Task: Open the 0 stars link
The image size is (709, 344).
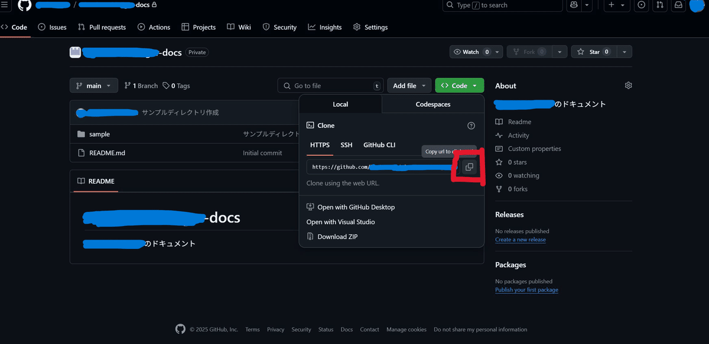Action: tap(511, 162)
